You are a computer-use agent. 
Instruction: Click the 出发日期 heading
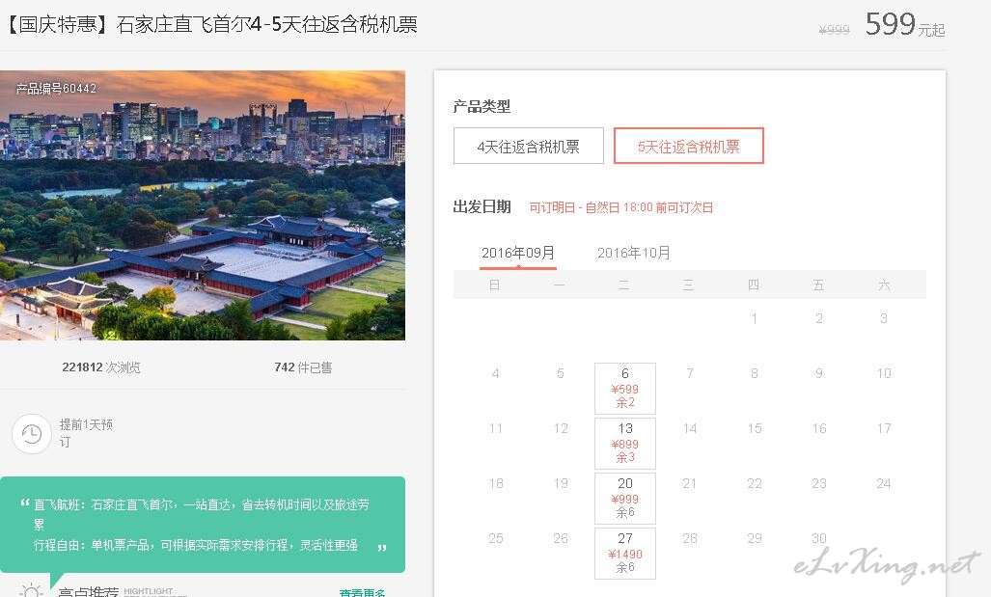pyautogui.click(x=482, y=206)
